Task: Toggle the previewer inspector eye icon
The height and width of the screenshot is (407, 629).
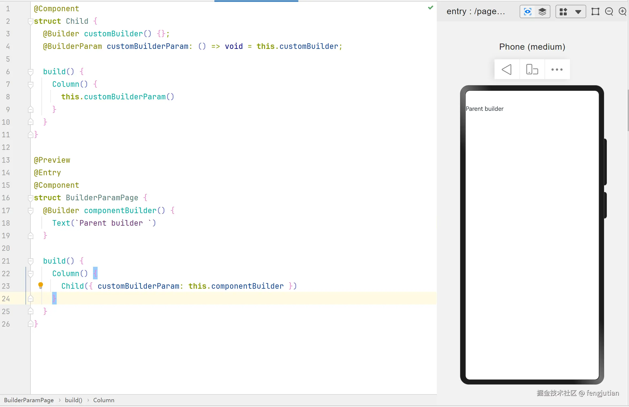Action: pos(527,11)
